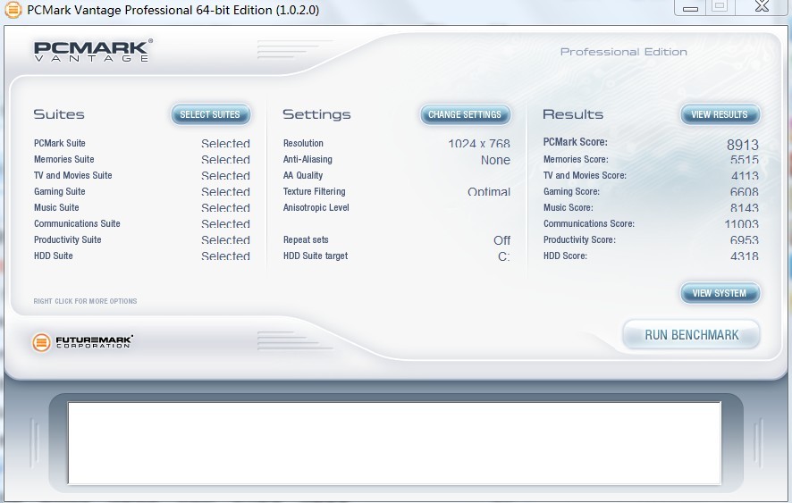Screen dimensions: 792x503
Task: Click the Productivity Score value 6953
Action: click(745, 240)
